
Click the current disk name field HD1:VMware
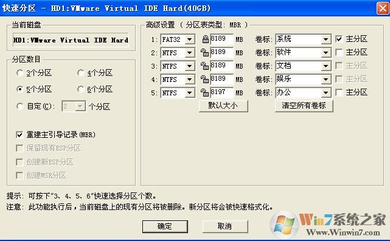point(71,40)
